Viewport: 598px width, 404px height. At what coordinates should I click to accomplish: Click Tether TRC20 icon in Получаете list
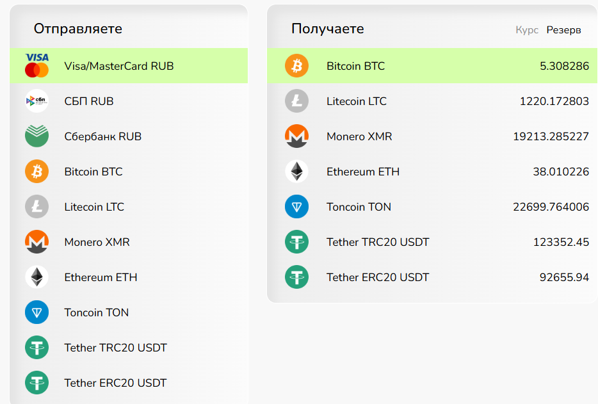296,242
